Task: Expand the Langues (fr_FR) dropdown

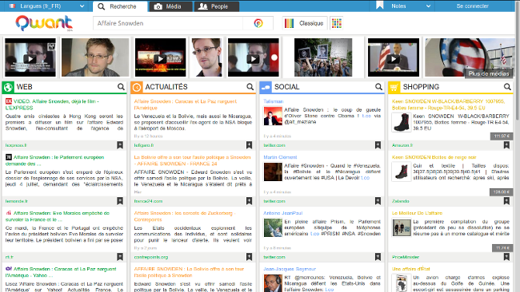Action: coord(46,6)
